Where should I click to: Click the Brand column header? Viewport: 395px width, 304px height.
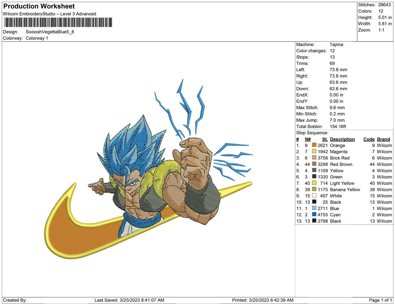click(x=383, y=139)
